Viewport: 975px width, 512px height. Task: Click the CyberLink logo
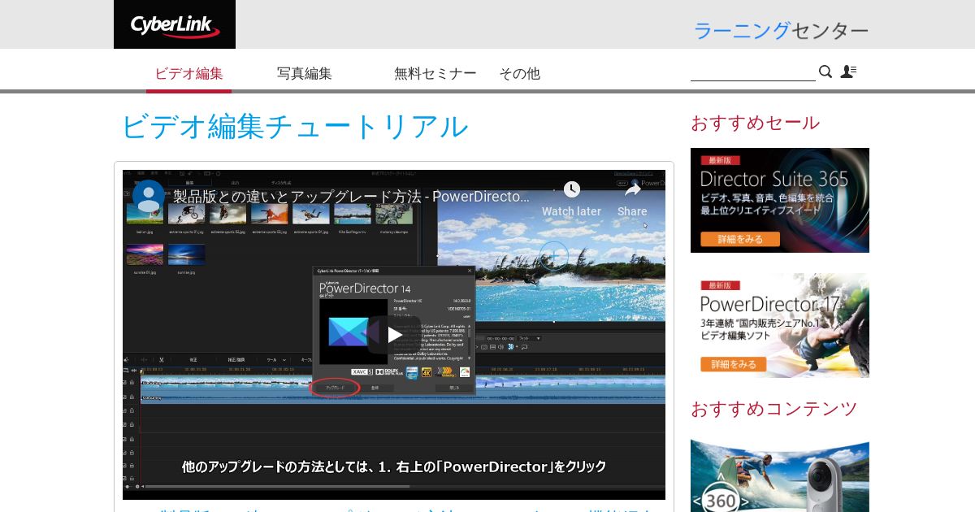coord(175,24)
